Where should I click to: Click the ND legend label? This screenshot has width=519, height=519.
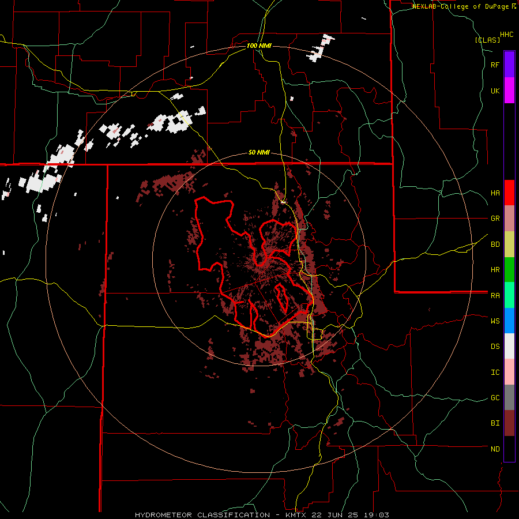pyautogui.click(x=495, y=449)
